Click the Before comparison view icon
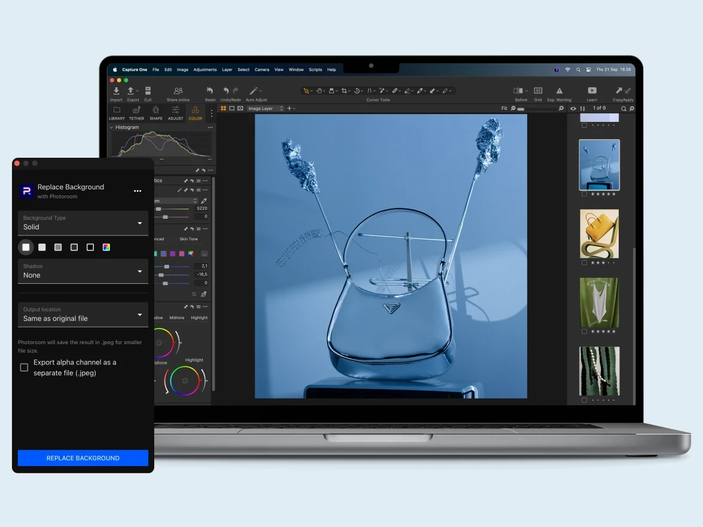703x527 pixels. [x=518, y=91]
